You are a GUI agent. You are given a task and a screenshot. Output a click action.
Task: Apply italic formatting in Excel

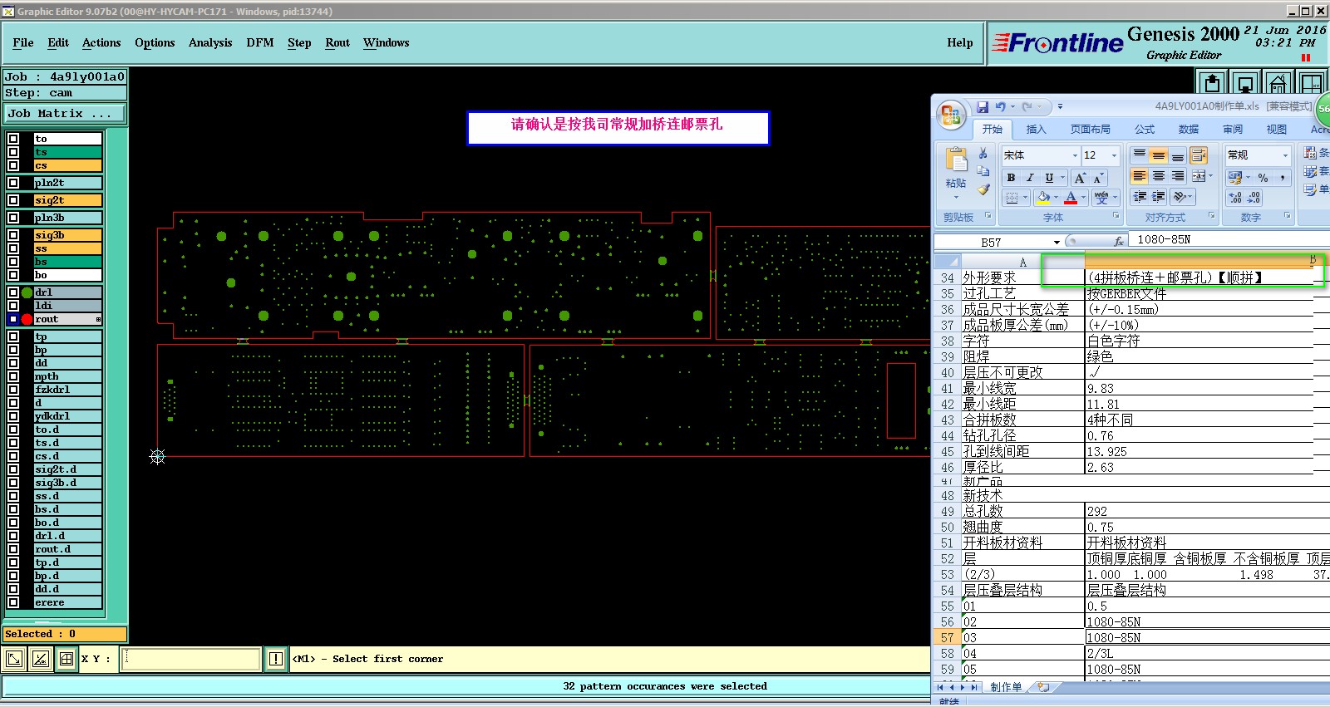[x=1030, y=178]
